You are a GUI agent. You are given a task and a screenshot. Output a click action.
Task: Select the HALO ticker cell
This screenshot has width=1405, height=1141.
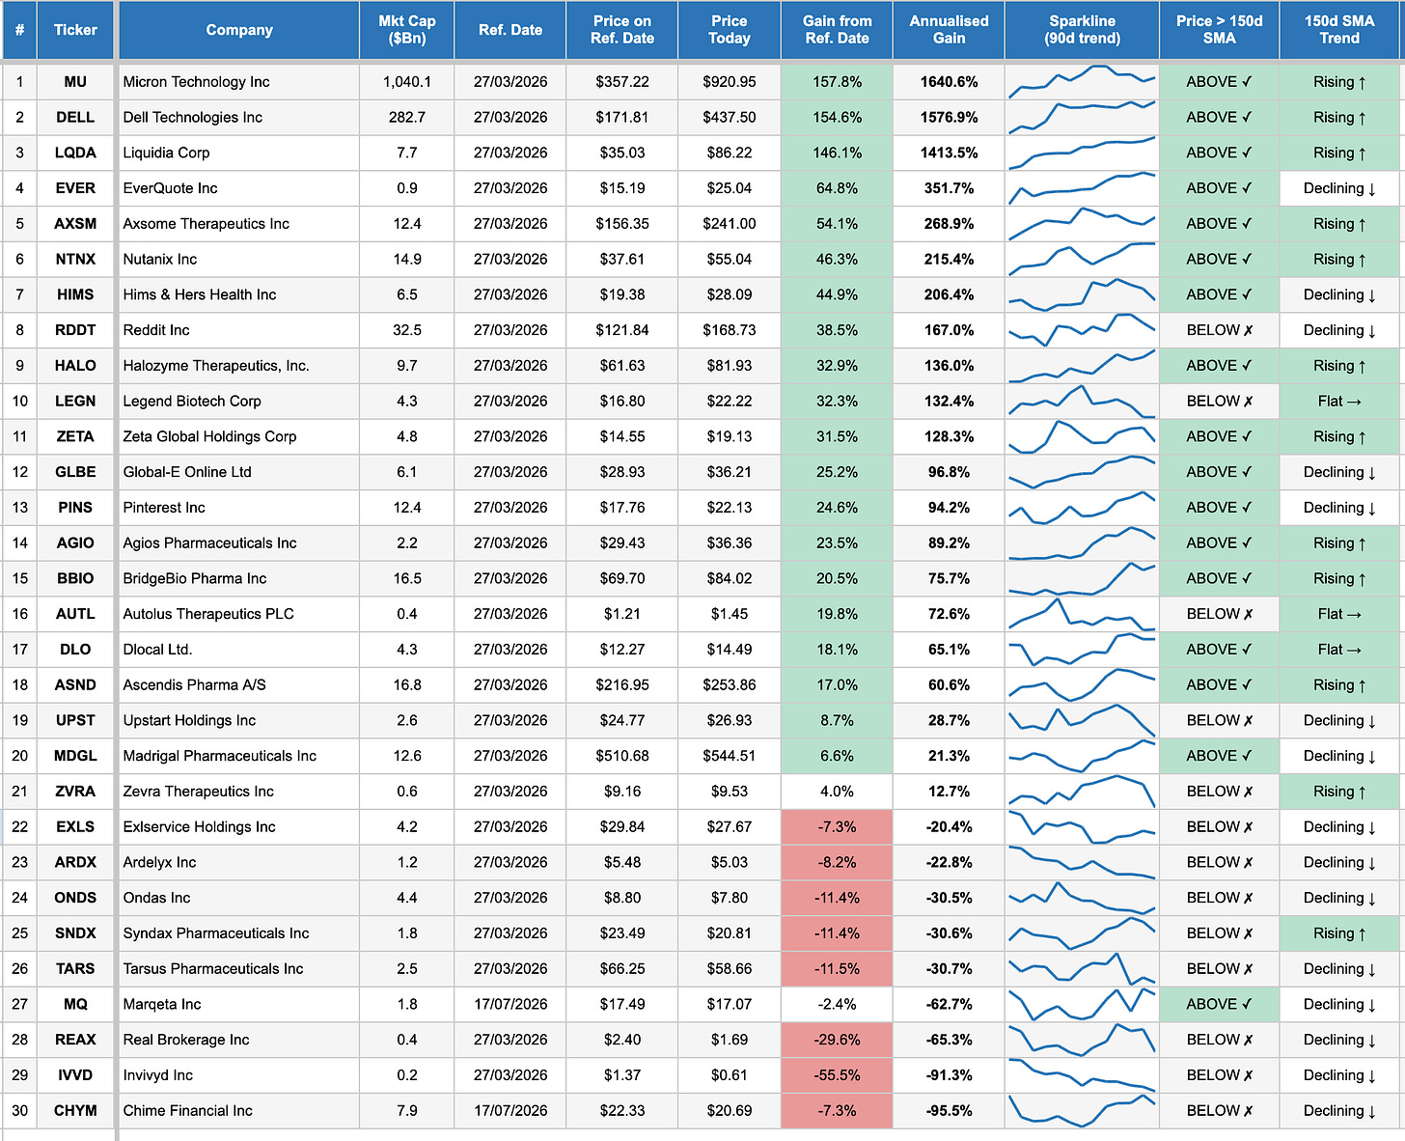coord(75,366)
